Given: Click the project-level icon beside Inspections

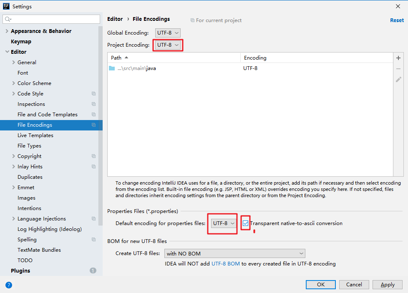Looking at the screenshot, I should click(94, 104).
